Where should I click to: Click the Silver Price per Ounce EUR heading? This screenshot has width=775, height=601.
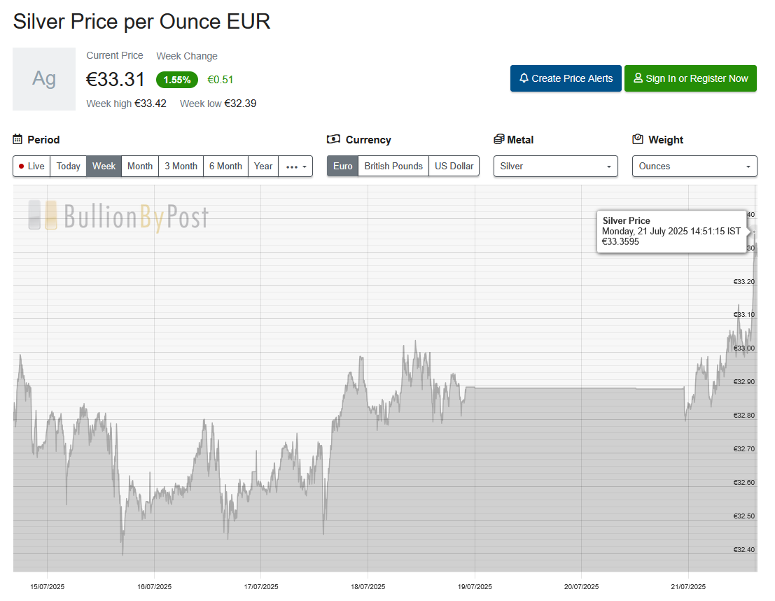(142, 22)
